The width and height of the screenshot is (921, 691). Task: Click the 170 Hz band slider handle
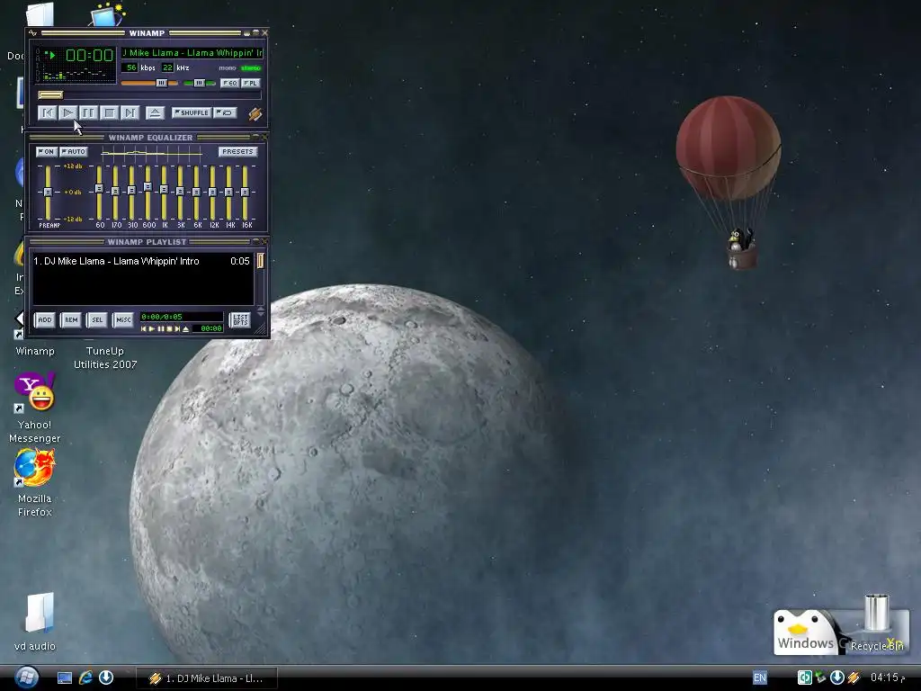coord(115,191)
